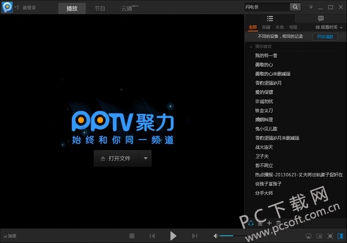Select 我的特一营 in the list
The image size is (347, 243).
click(x=266, y=56)
